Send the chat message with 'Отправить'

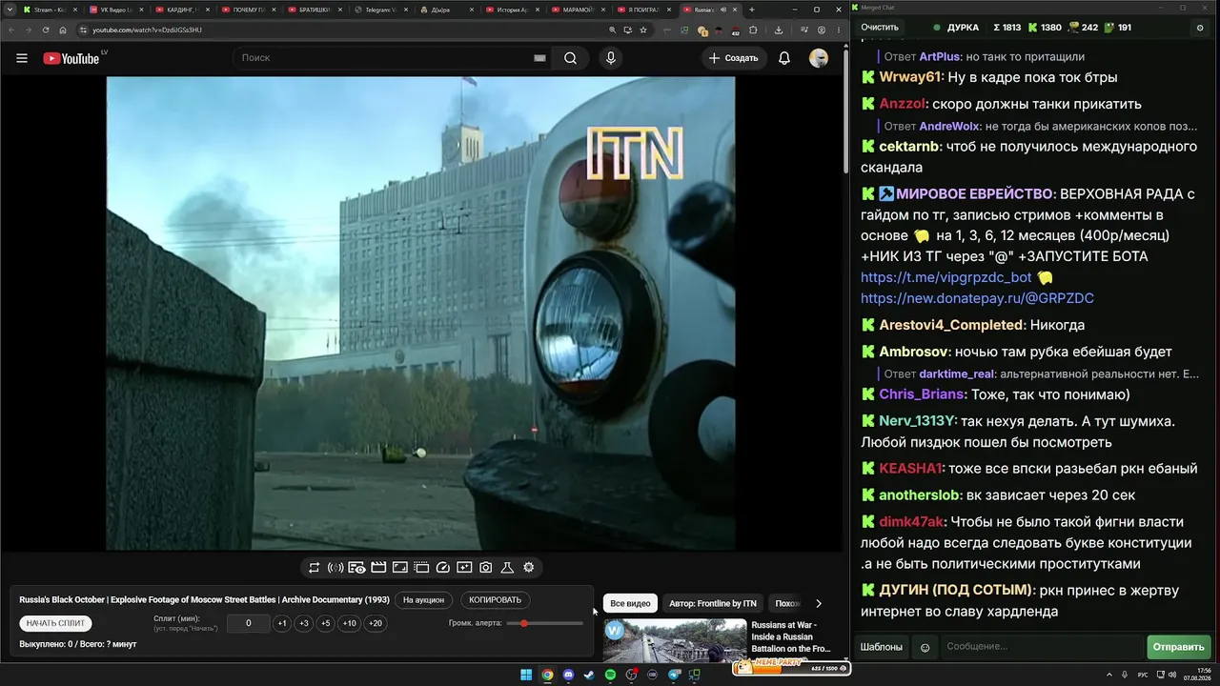tap(1178, 647)
